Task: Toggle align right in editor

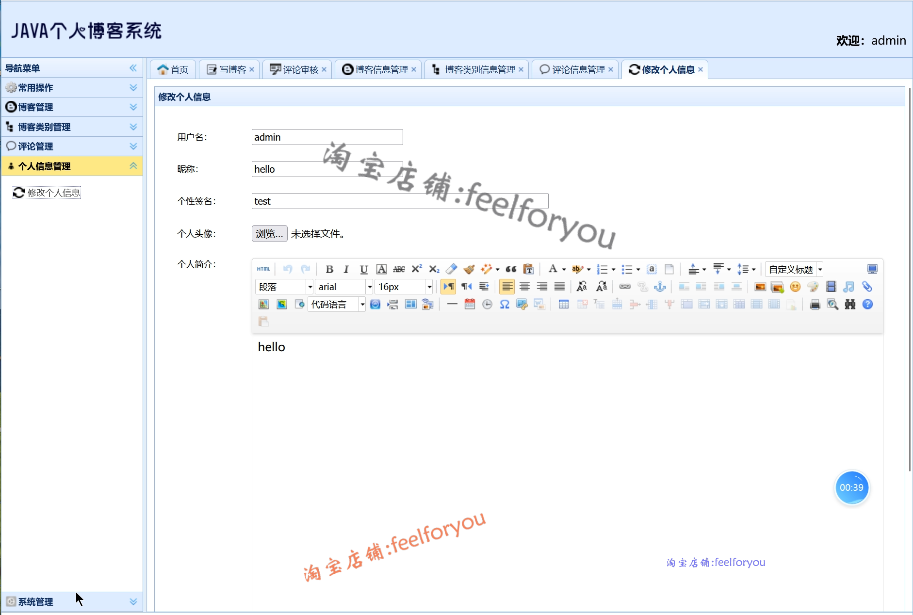Action: click(542, 287)
